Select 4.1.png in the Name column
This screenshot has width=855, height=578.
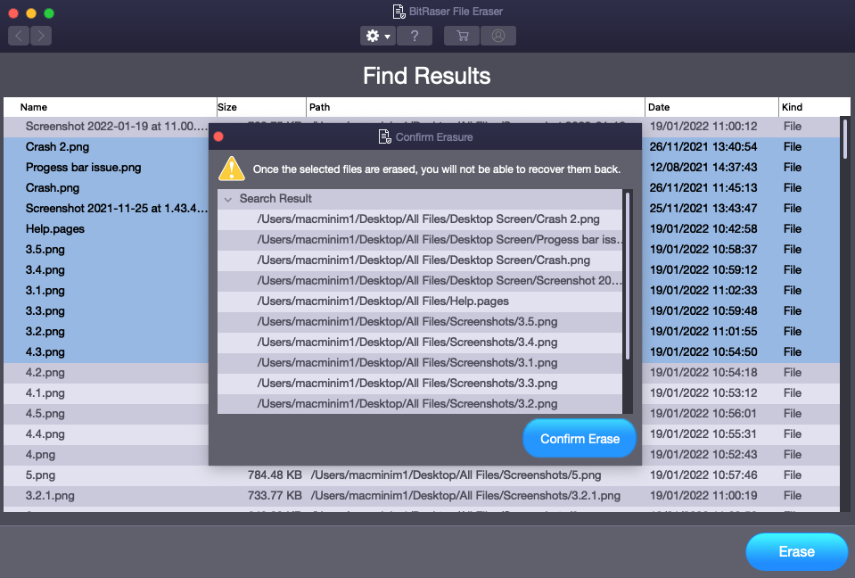tap(45, 393)
